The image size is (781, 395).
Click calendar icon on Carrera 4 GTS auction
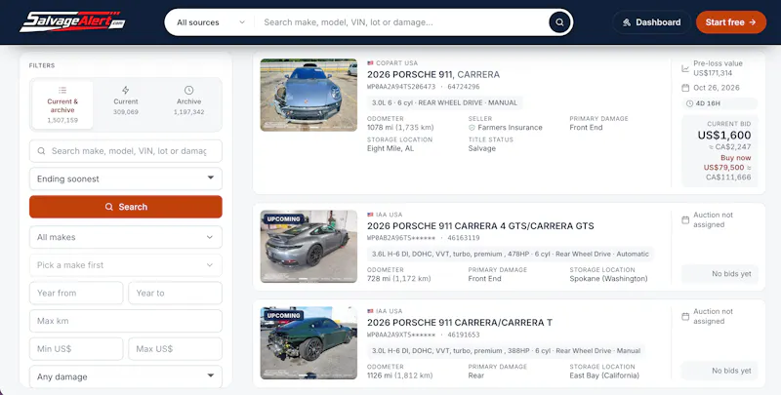pos(685,219)
